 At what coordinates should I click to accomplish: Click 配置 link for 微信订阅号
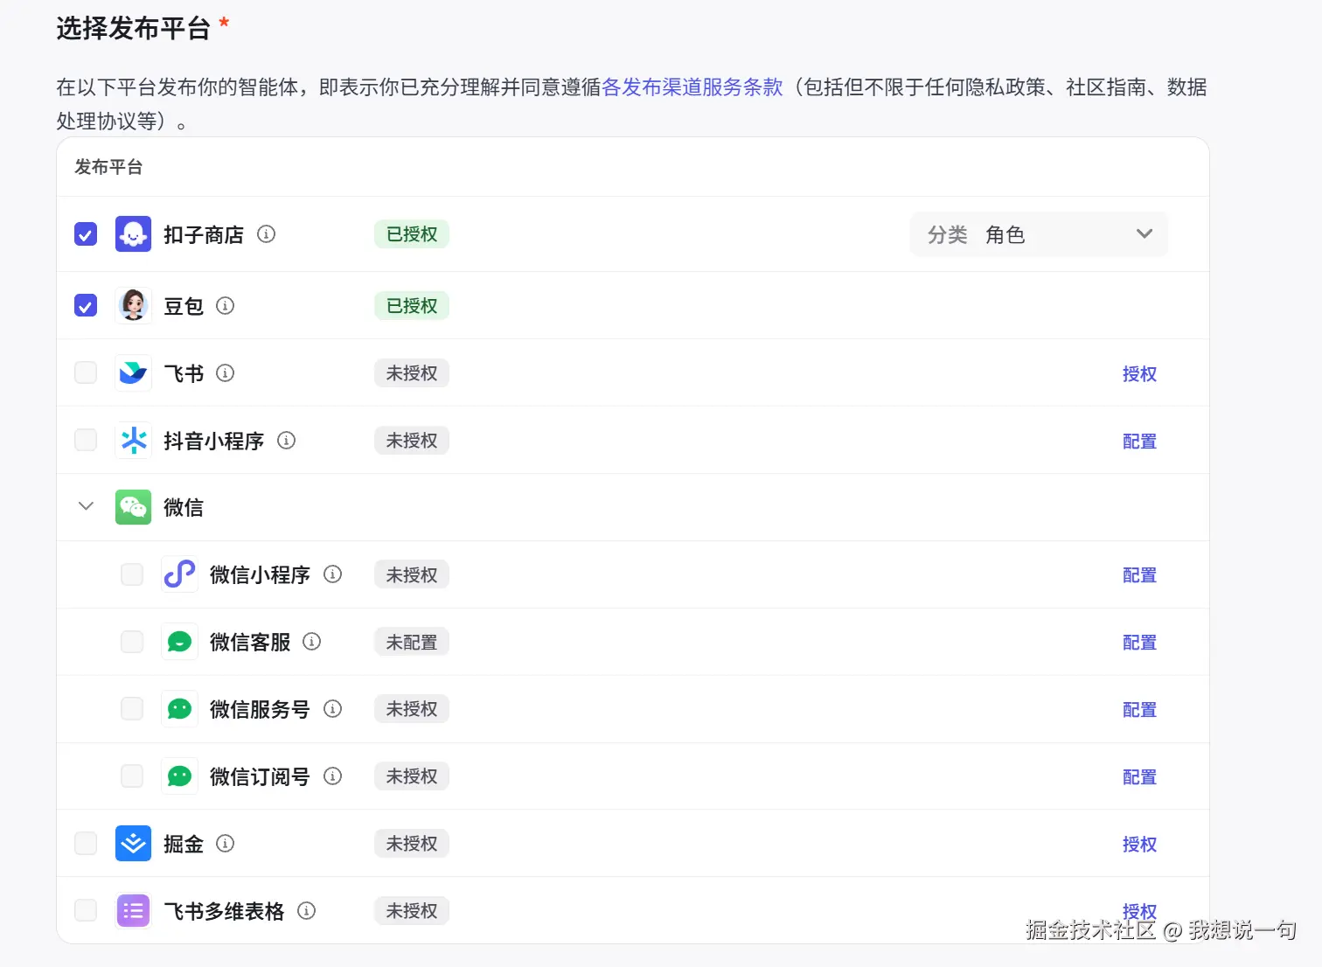pyautogui.click(x=1139, y=777)
